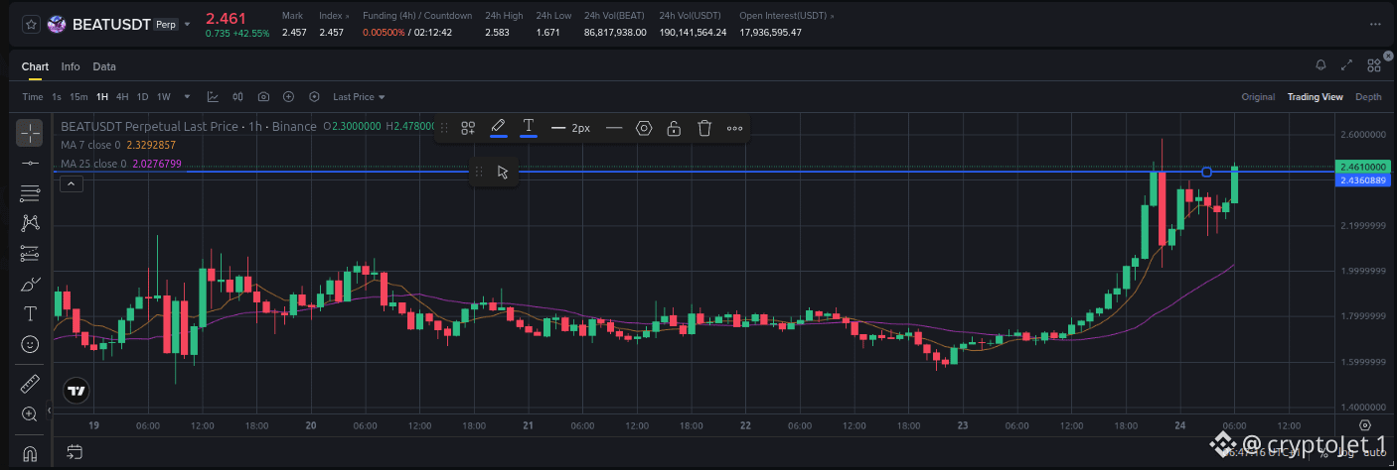Open the emoji icons tool
This screenshot has height=470, width=1397.
pos(30,344)
